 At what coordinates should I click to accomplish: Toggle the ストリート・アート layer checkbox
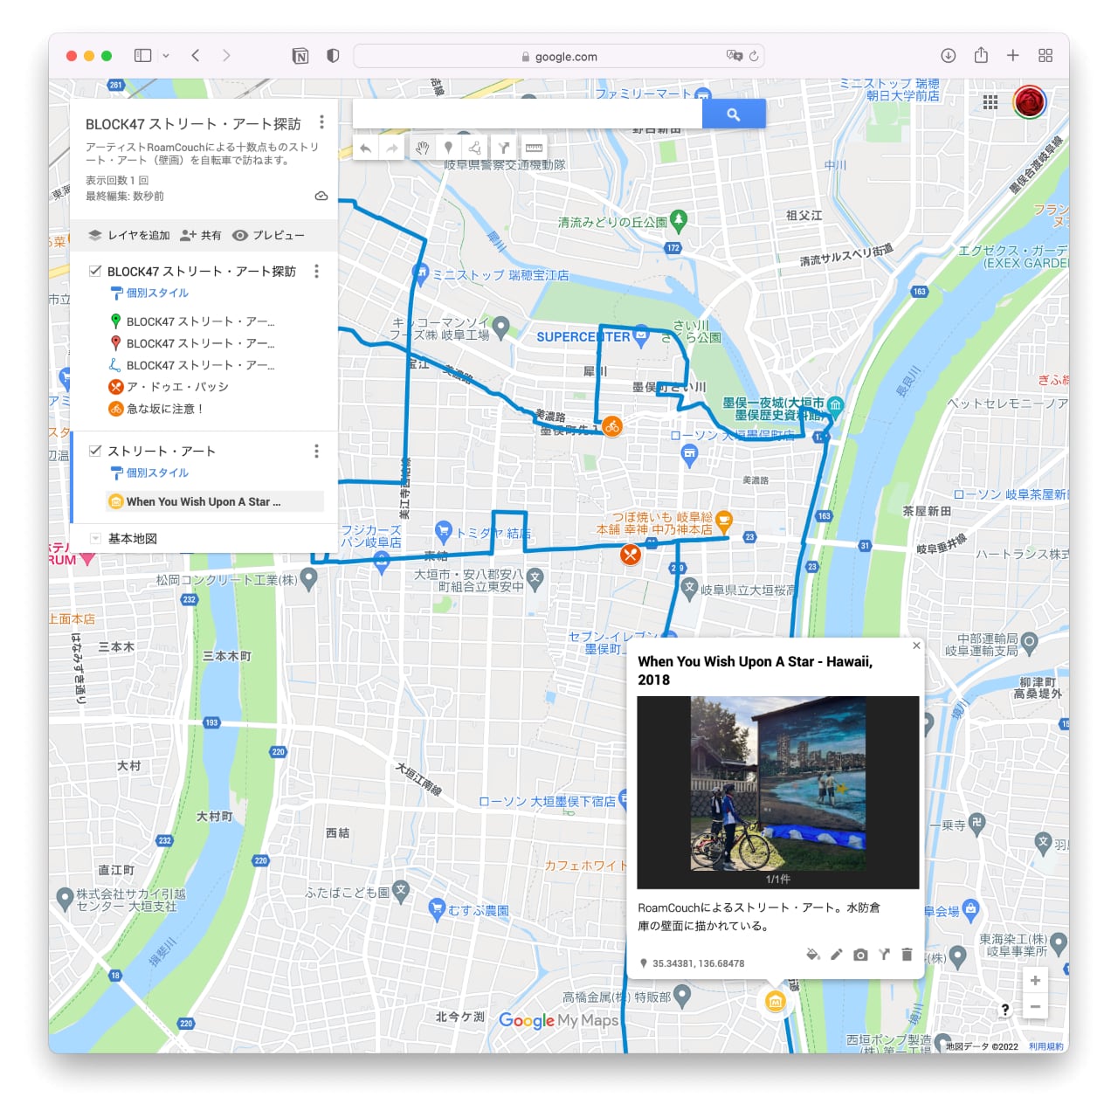click(95, 451)
